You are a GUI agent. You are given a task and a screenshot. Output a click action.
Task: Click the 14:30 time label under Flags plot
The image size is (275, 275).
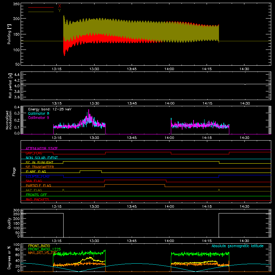tap(244, 207)
